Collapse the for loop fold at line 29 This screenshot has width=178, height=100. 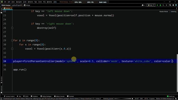(x=12, y=40)
